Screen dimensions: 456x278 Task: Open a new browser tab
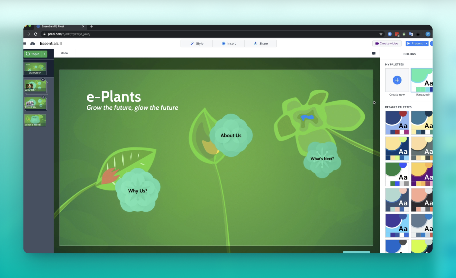(91, 27)
